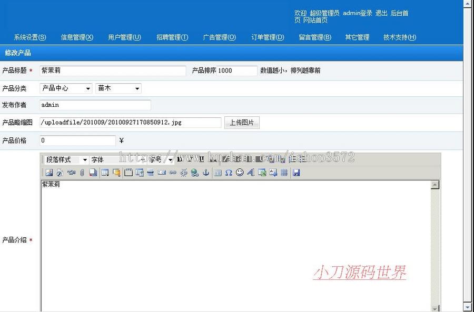The image size is (474, 312).
Task: Open the 技术支持(H) menu
Action: click(x=400, y=37)
